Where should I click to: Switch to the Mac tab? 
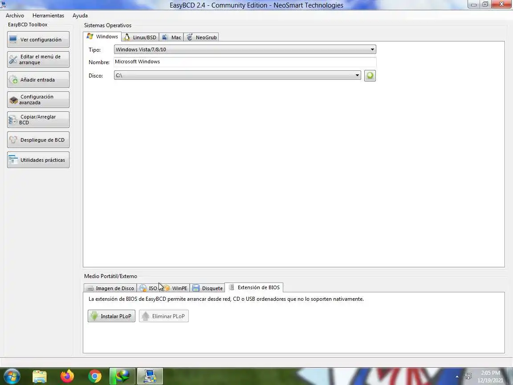[x=171, y=37]
